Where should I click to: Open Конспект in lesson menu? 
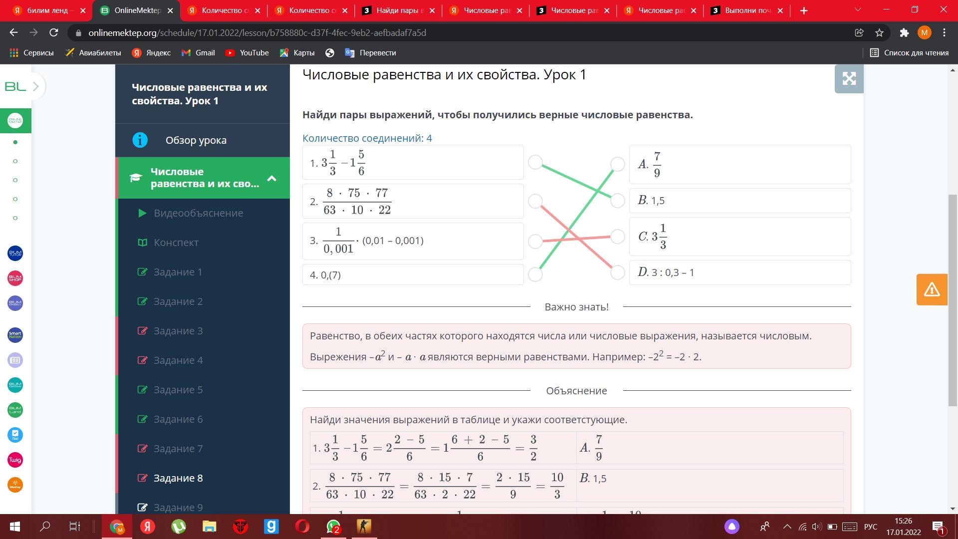176,243
